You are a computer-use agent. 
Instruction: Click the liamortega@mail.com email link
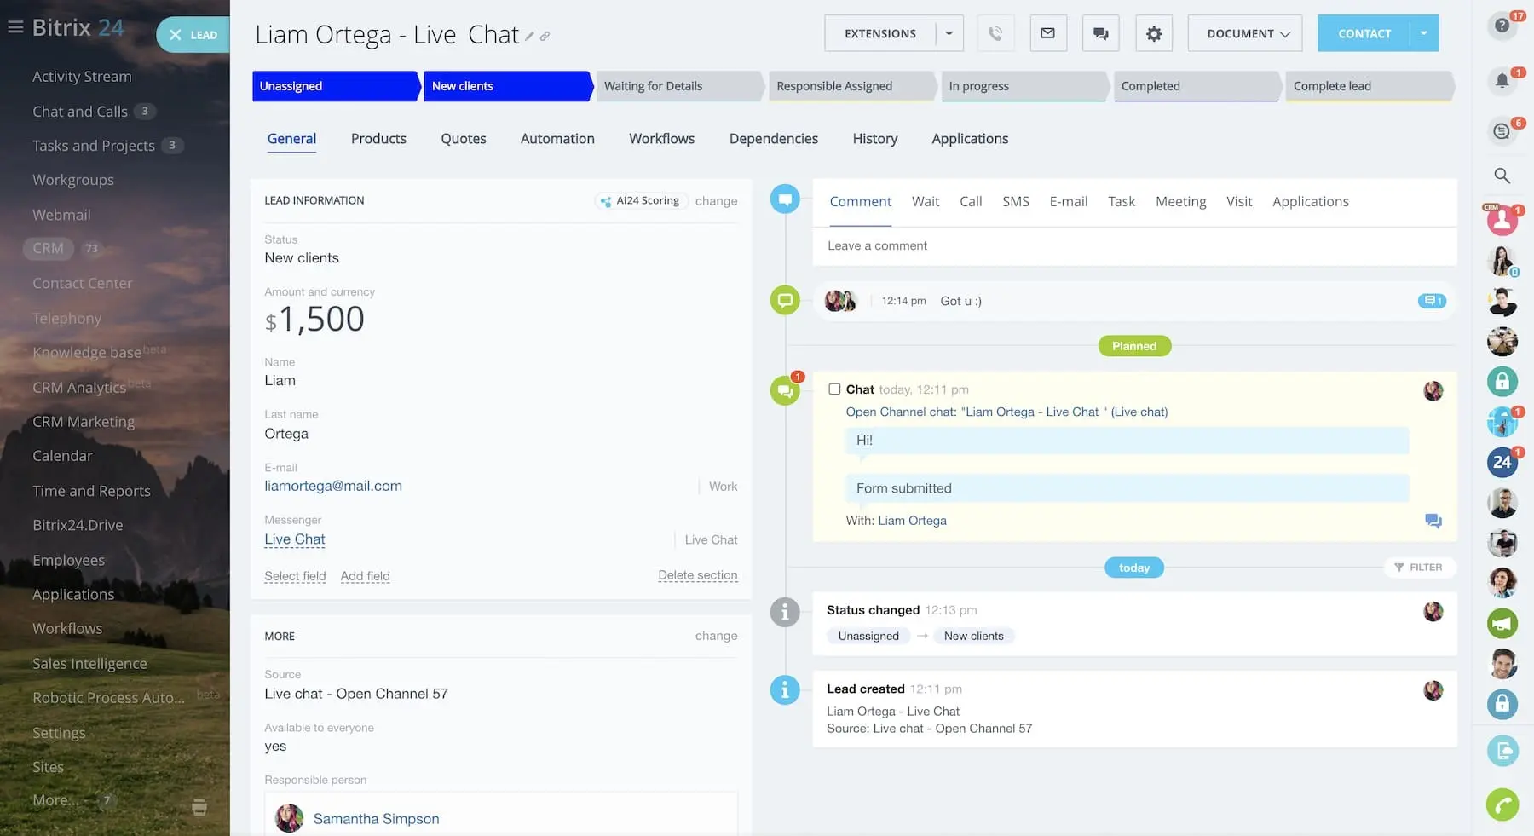333,486
